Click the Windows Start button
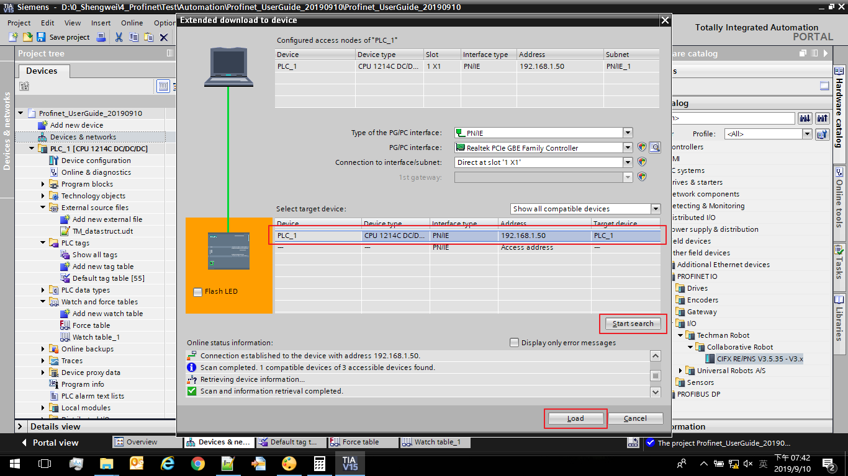 coord(14,463)
